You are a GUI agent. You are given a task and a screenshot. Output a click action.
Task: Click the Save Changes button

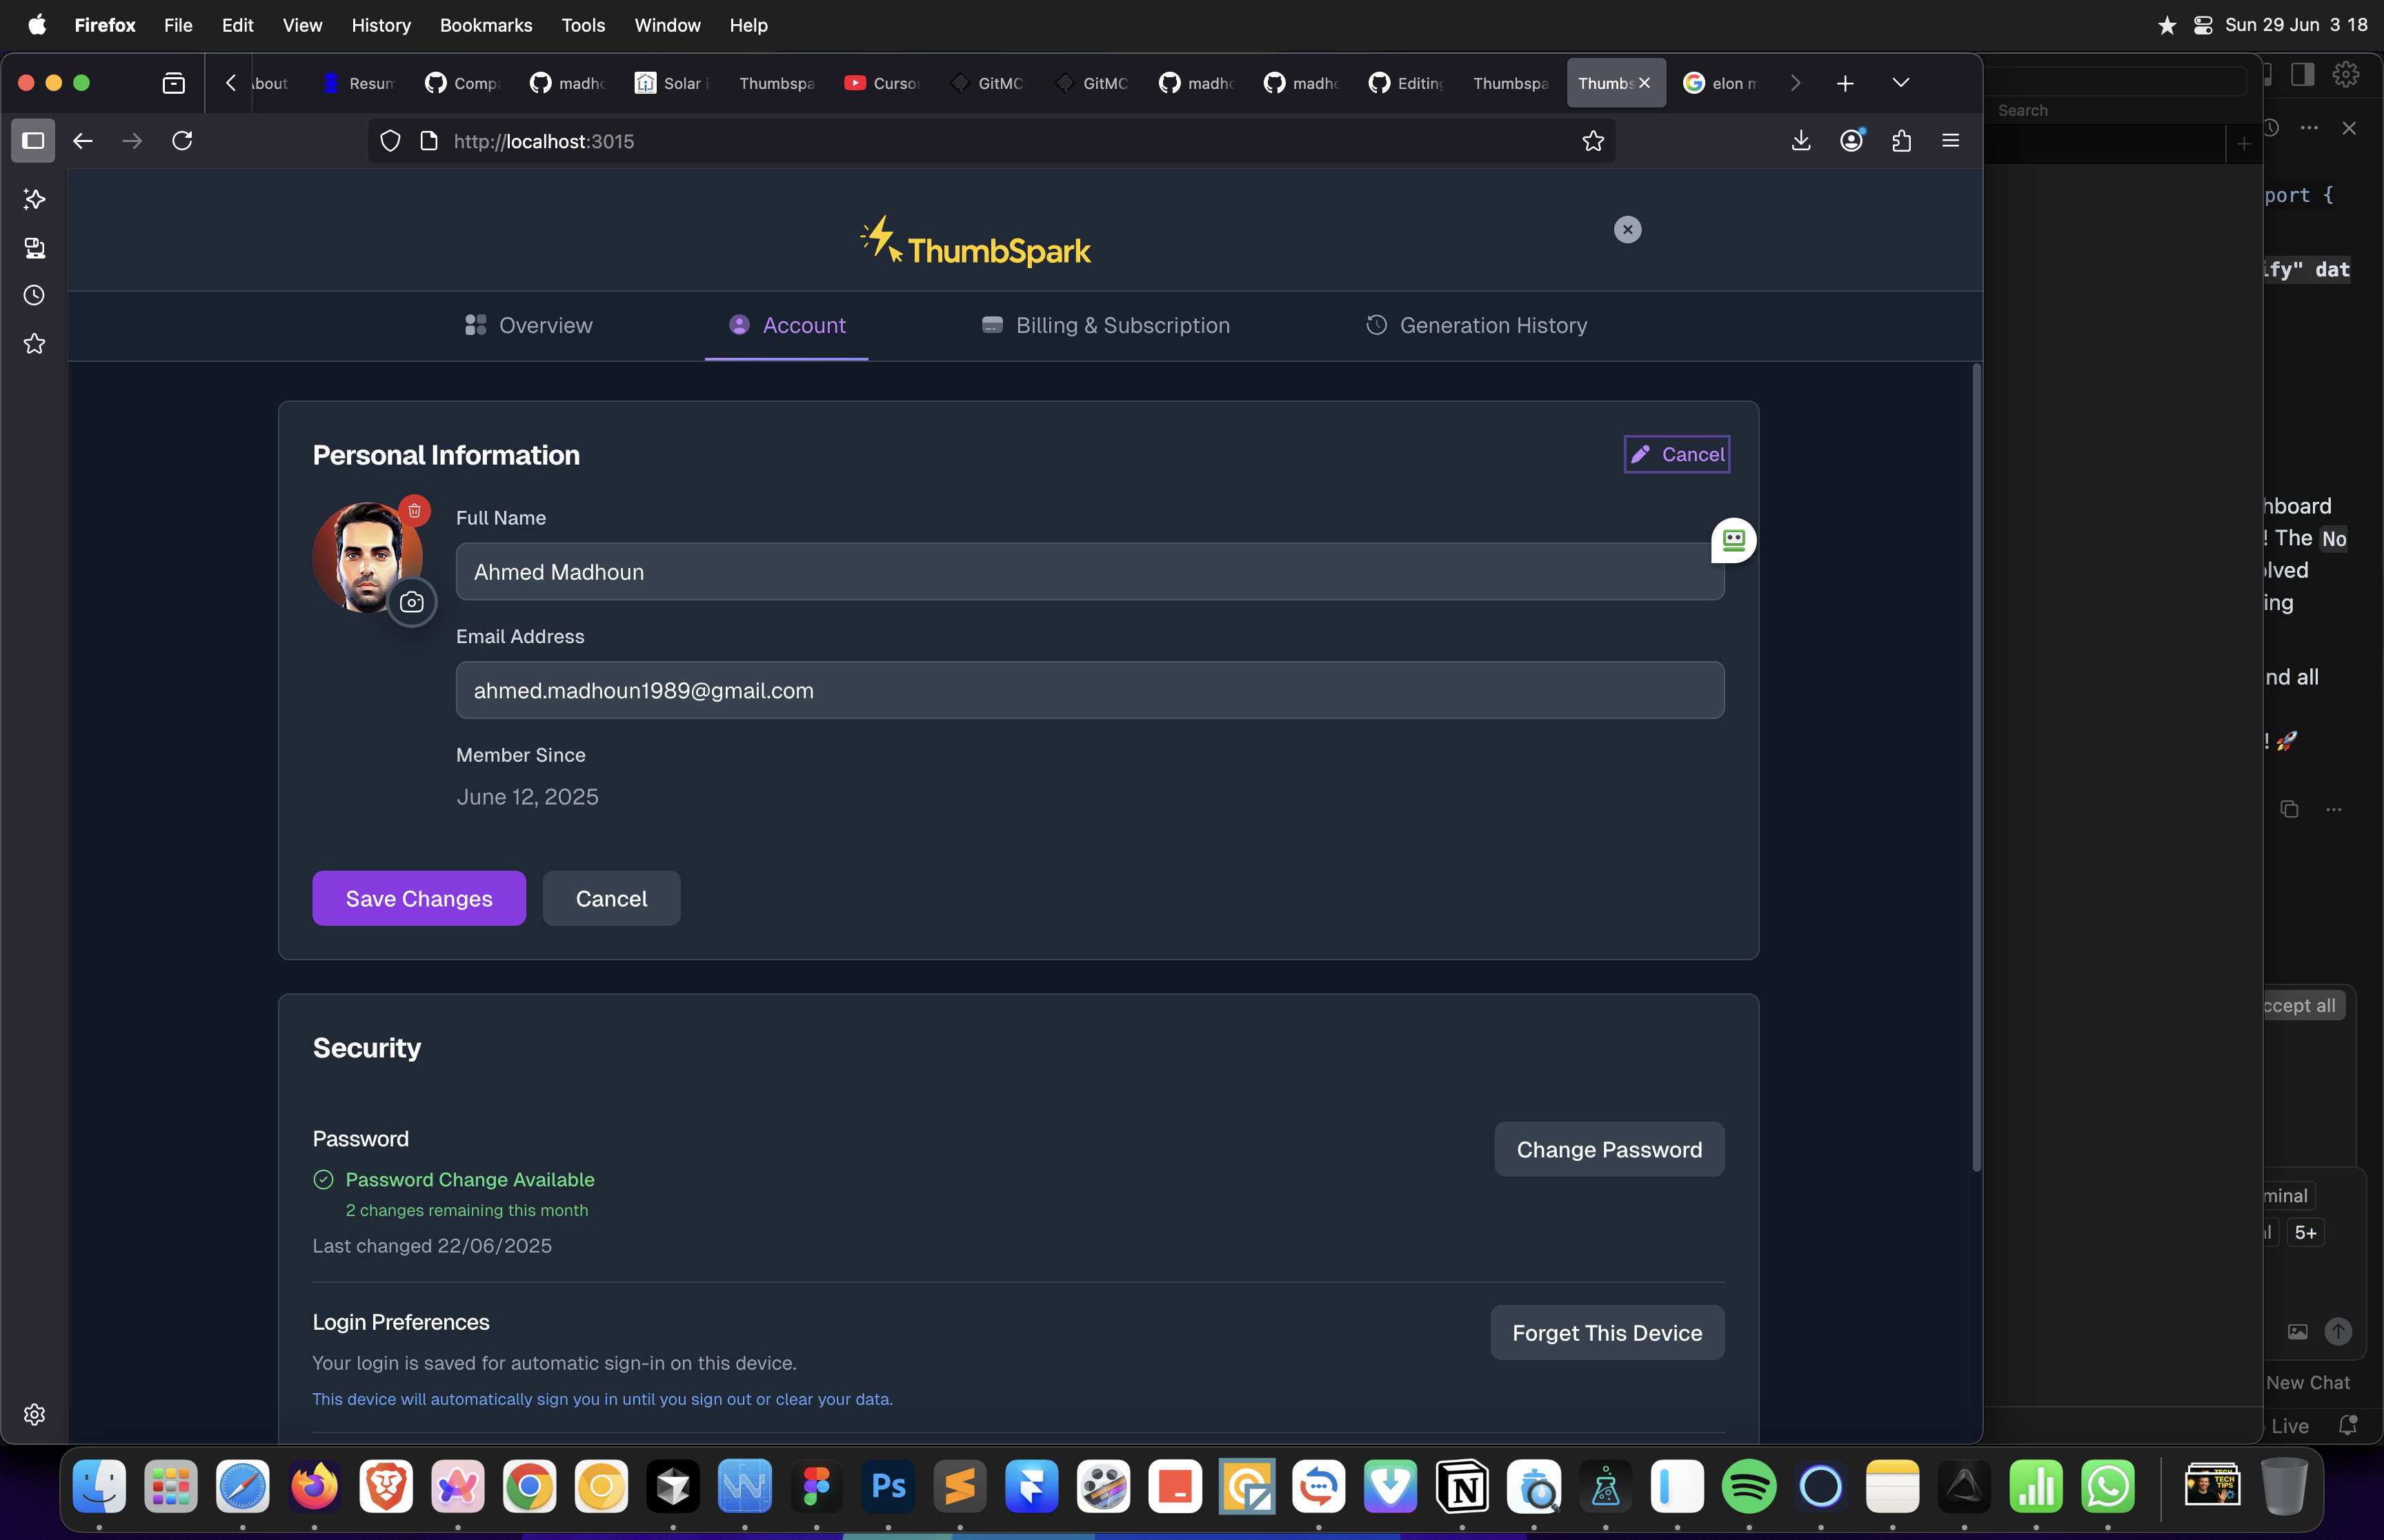tap(418, 898)
